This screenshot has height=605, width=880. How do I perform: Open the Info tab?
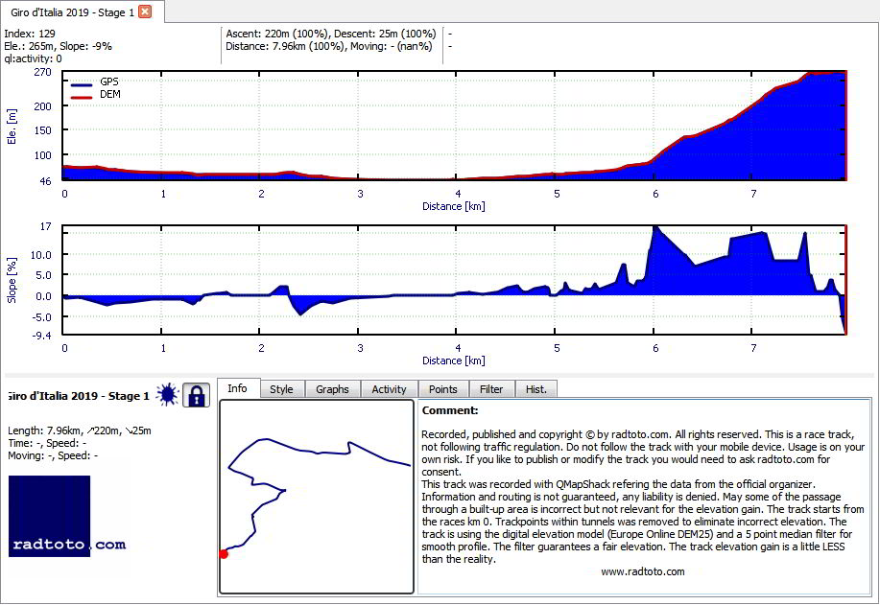pyautogui.click(x=237, y=388)
